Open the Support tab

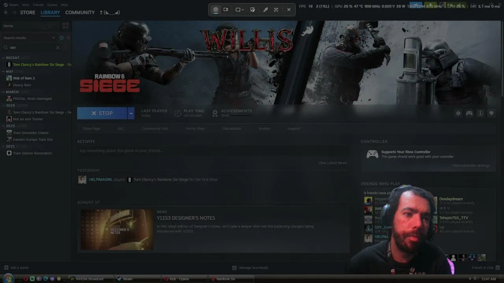click(x=293, y=129)
